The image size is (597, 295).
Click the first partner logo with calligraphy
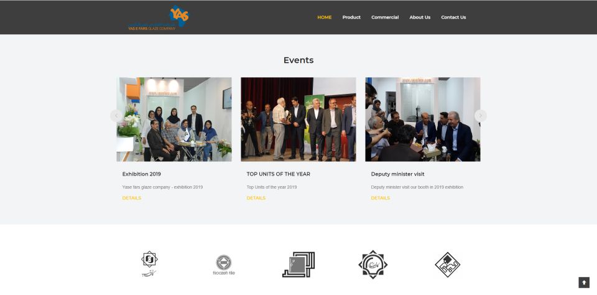(149, 264)
